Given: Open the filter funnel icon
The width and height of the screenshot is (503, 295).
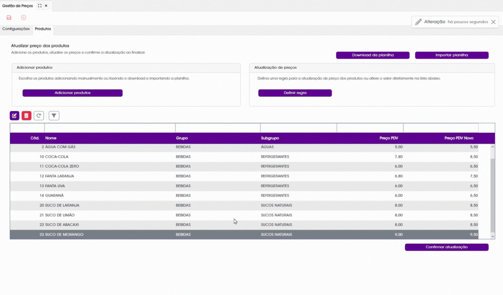Looking at the screenshot, I should tap(54, 116).
